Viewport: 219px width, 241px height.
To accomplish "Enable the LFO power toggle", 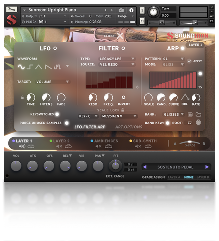I will [55, 48].
